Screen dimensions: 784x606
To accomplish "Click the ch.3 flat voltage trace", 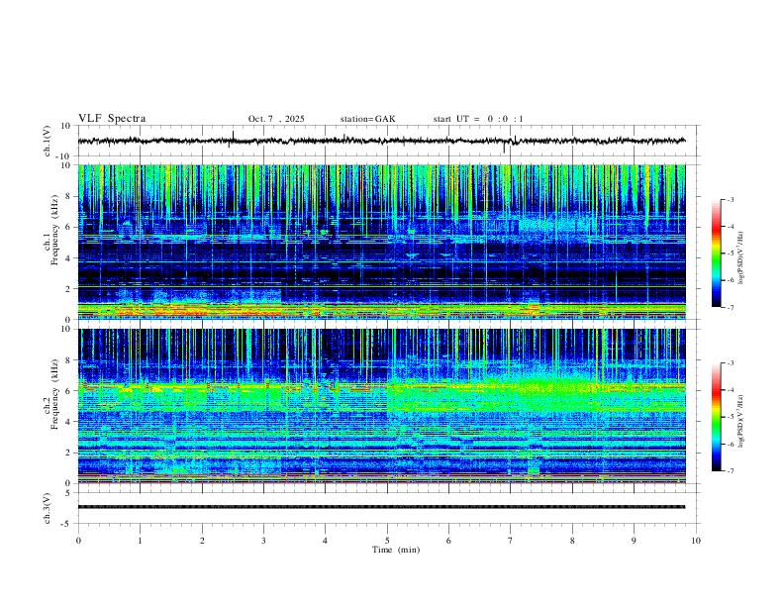I will 381,507.
